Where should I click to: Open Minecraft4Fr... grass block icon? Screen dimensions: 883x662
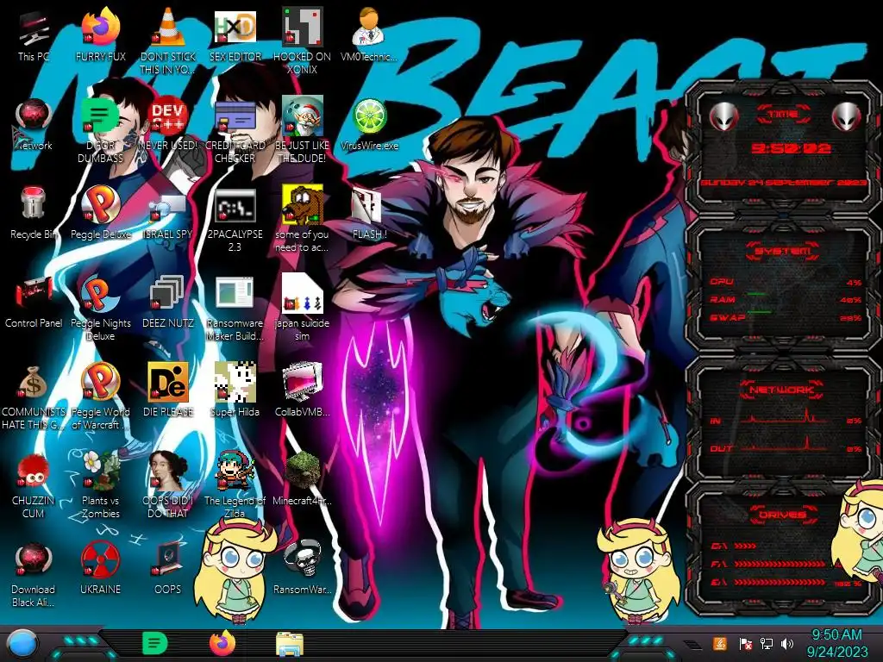pyautogui.click(x=302, y=480)
